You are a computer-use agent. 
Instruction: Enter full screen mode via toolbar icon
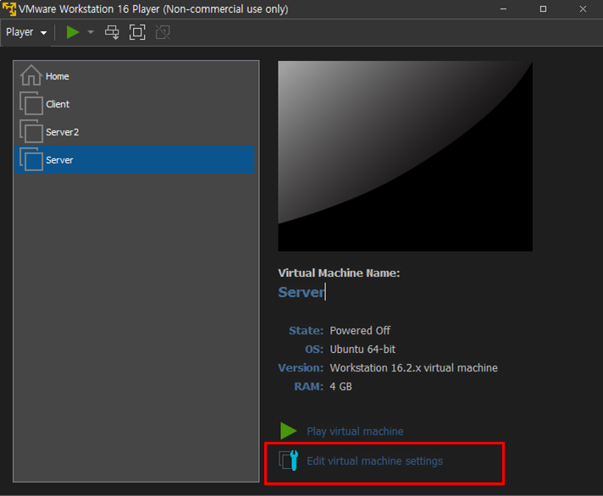click(x=137, y=32)
